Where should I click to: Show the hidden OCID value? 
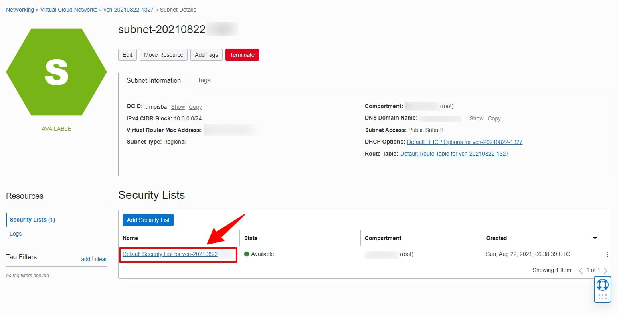178,107
